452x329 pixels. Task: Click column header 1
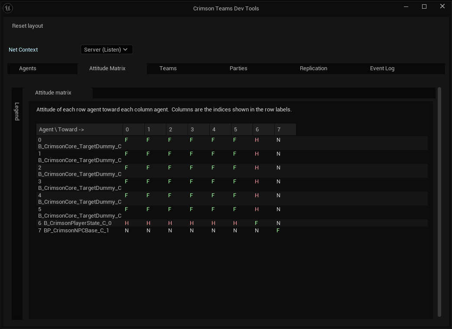coord(156,130)
